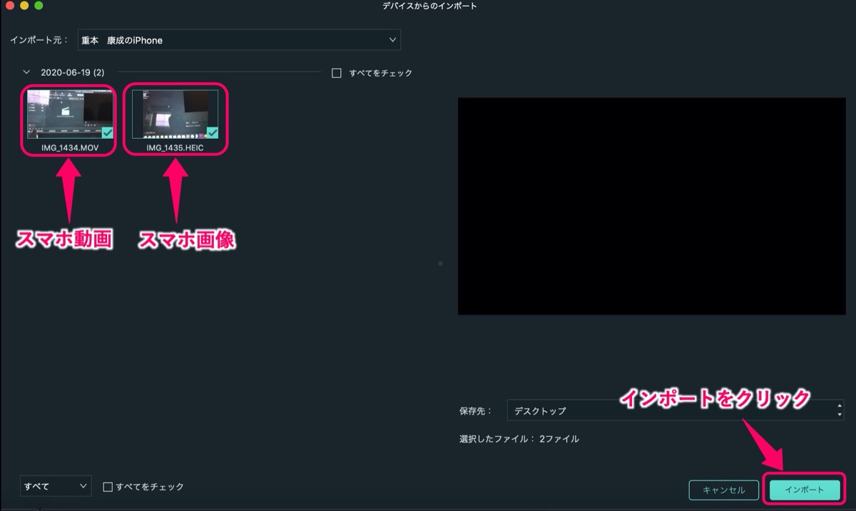The image size is (856, 511).
Task: Click the stepper arrows on 保存先 field
Action: [839, 411]
